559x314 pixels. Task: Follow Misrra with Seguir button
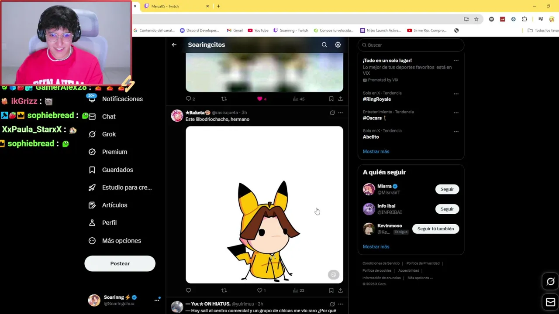pos(447,189)
